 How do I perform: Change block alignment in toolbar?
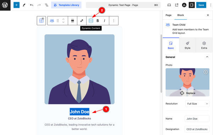(72, 21)
